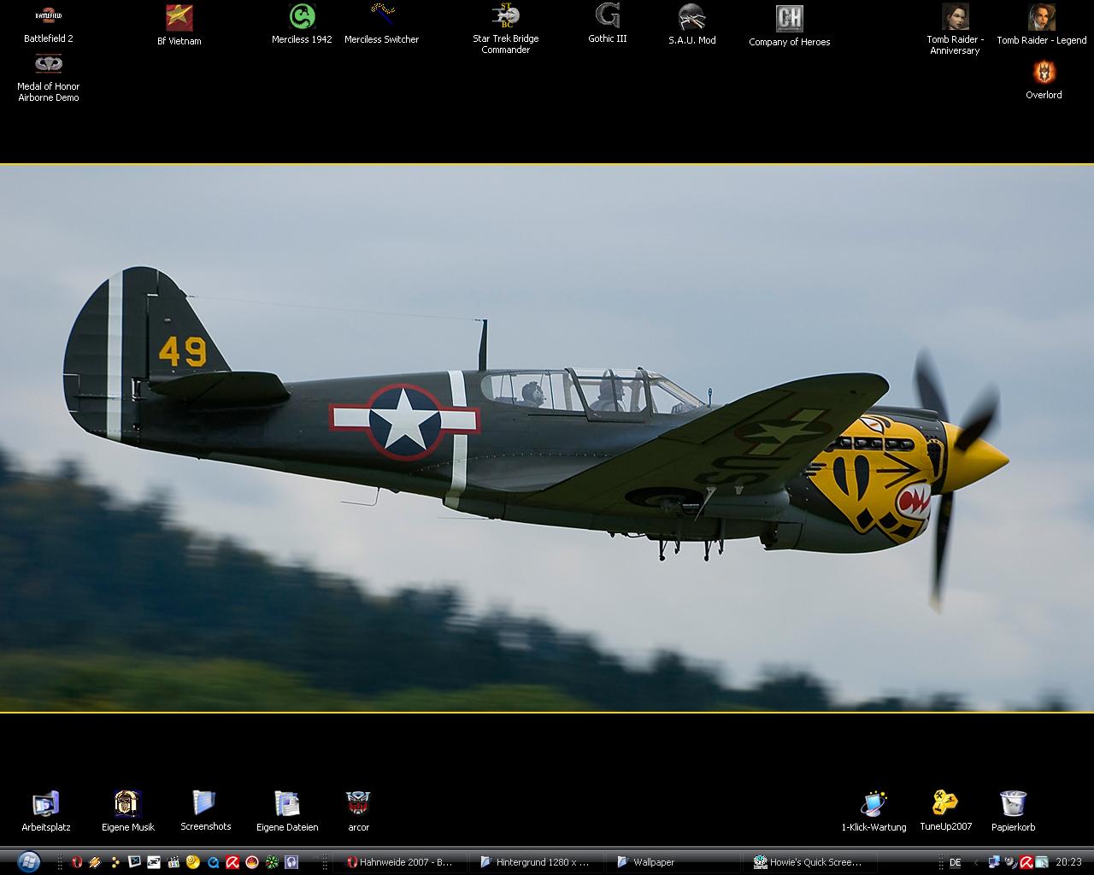The height and width of the screenshot is (875, 1094).
Task: Click the taskbar clock showing 20:23
Action: tap(1068, 862)
